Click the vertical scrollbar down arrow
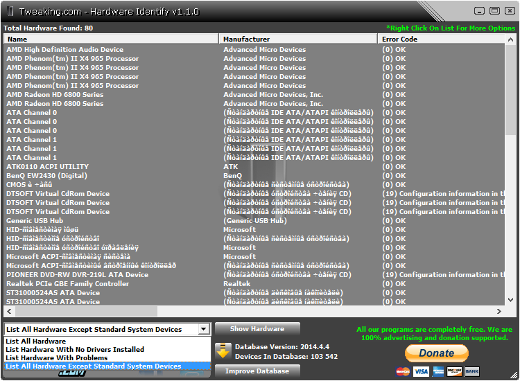The height and width of the screenshot is (381, 520). [510, 300]
